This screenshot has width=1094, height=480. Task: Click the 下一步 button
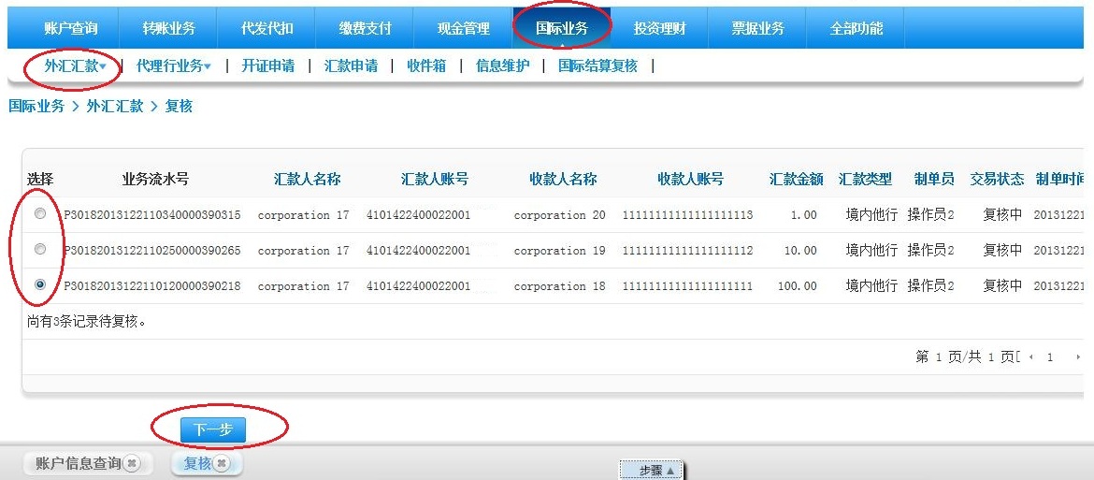pyautogui.click(x=212, y=429)
